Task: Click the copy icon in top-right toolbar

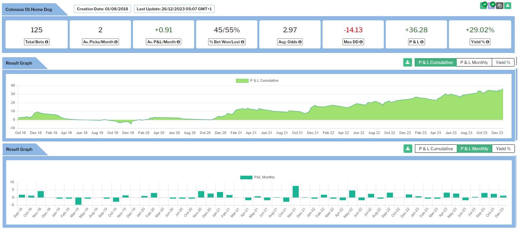Action: tap(500, 5)
